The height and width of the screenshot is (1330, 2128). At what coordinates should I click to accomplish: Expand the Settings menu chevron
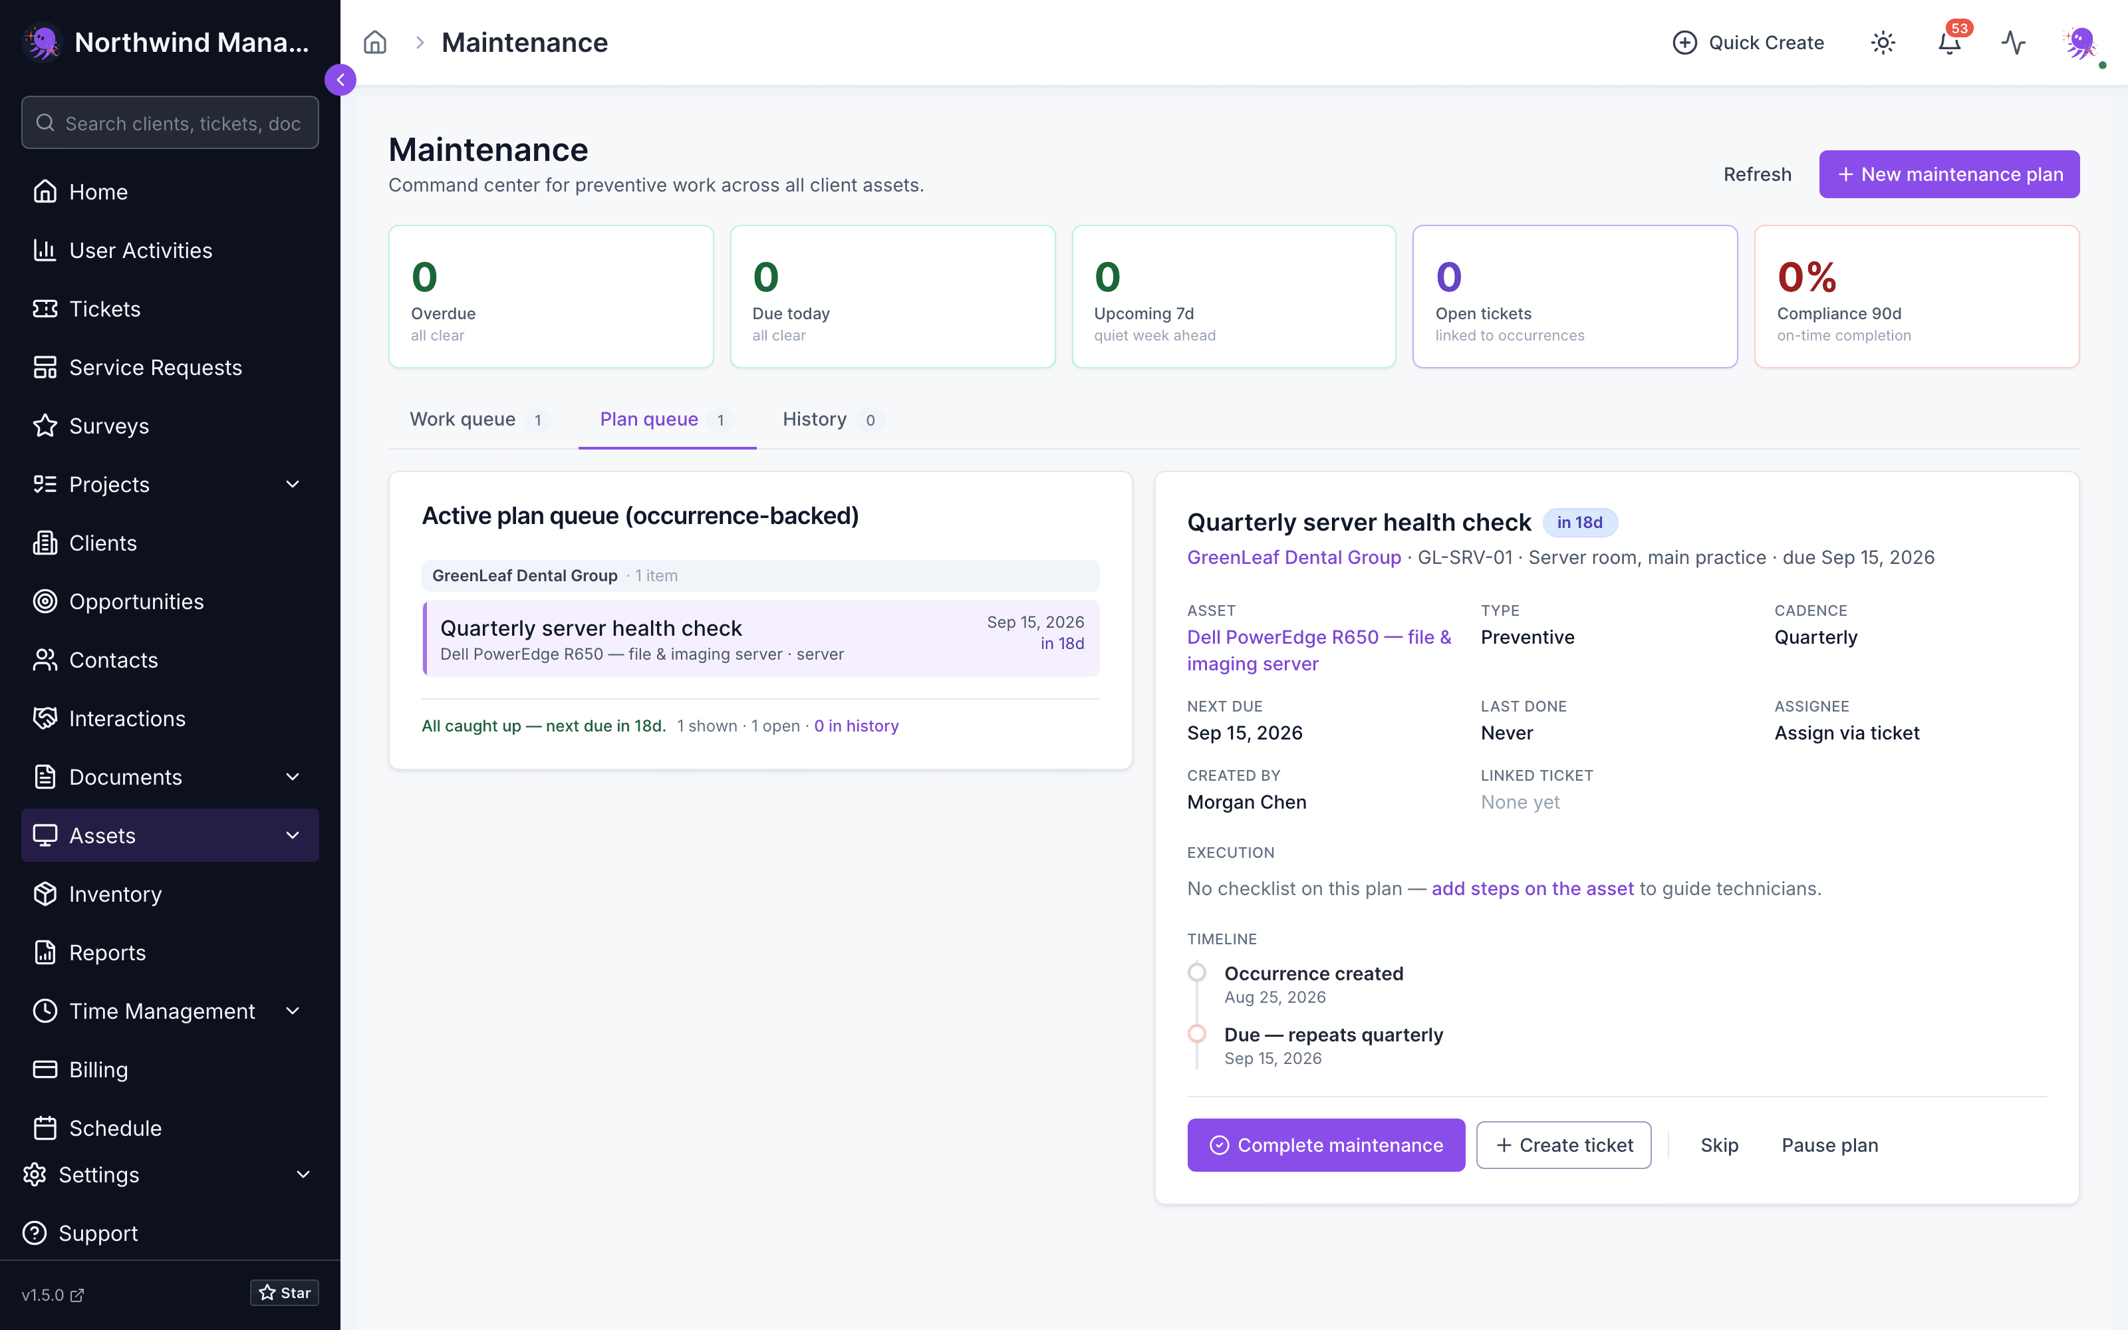click(x=303, y=1174)
